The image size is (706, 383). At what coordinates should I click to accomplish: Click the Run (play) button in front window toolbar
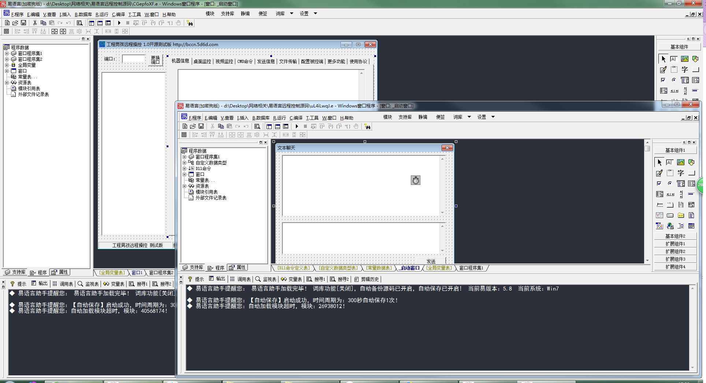[297, 126]
